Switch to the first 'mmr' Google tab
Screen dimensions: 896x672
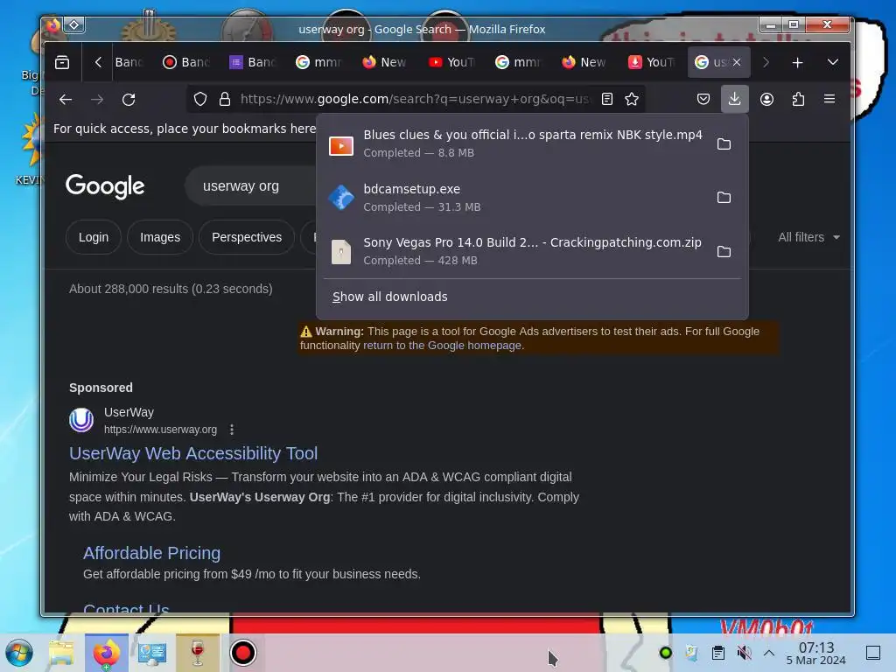pyautogui.click(x=318, y=62)
